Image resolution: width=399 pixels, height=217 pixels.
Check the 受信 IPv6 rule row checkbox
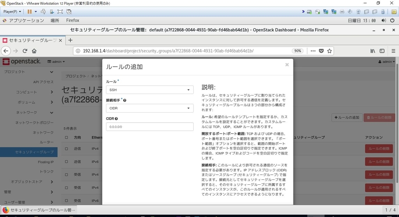coord(66,201)
